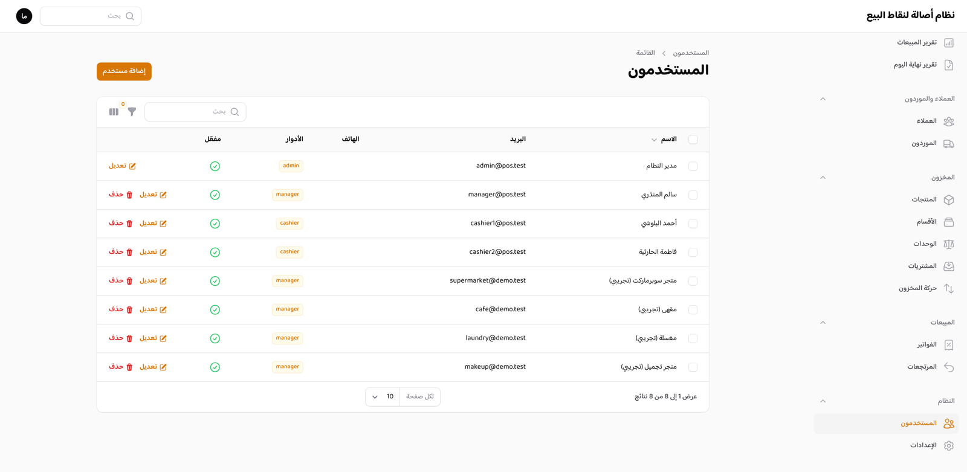Click cashier badge for cashier1@pos.test

coord(289,224)
